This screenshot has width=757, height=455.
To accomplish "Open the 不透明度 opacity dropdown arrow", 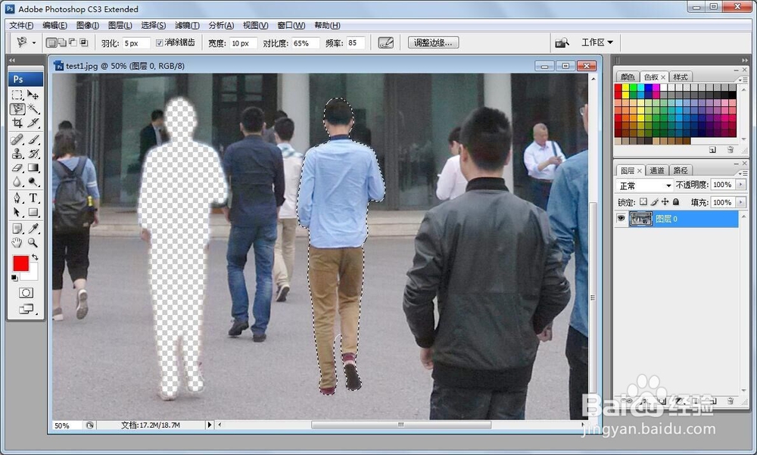I will pyautogui.click(x=740, y=184).
